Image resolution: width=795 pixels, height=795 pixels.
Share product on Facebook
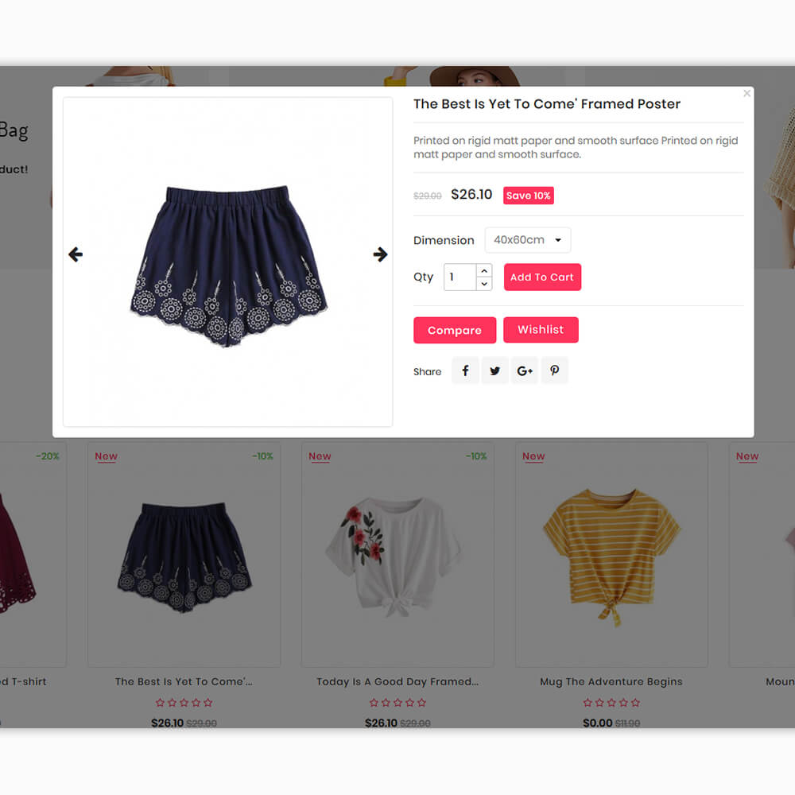pos(465,370)
